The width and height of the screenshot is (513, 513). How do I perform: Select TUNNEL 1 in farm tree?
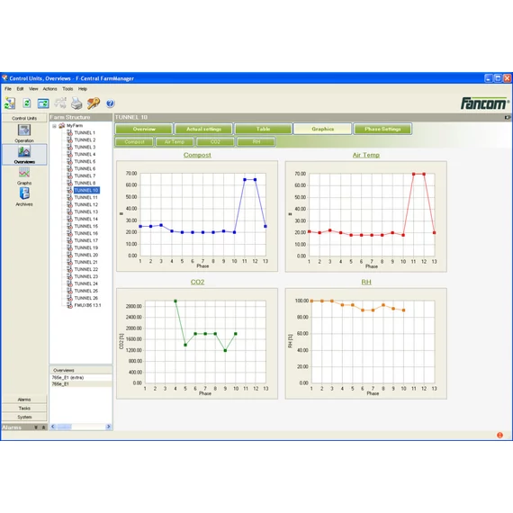point(85,133)
